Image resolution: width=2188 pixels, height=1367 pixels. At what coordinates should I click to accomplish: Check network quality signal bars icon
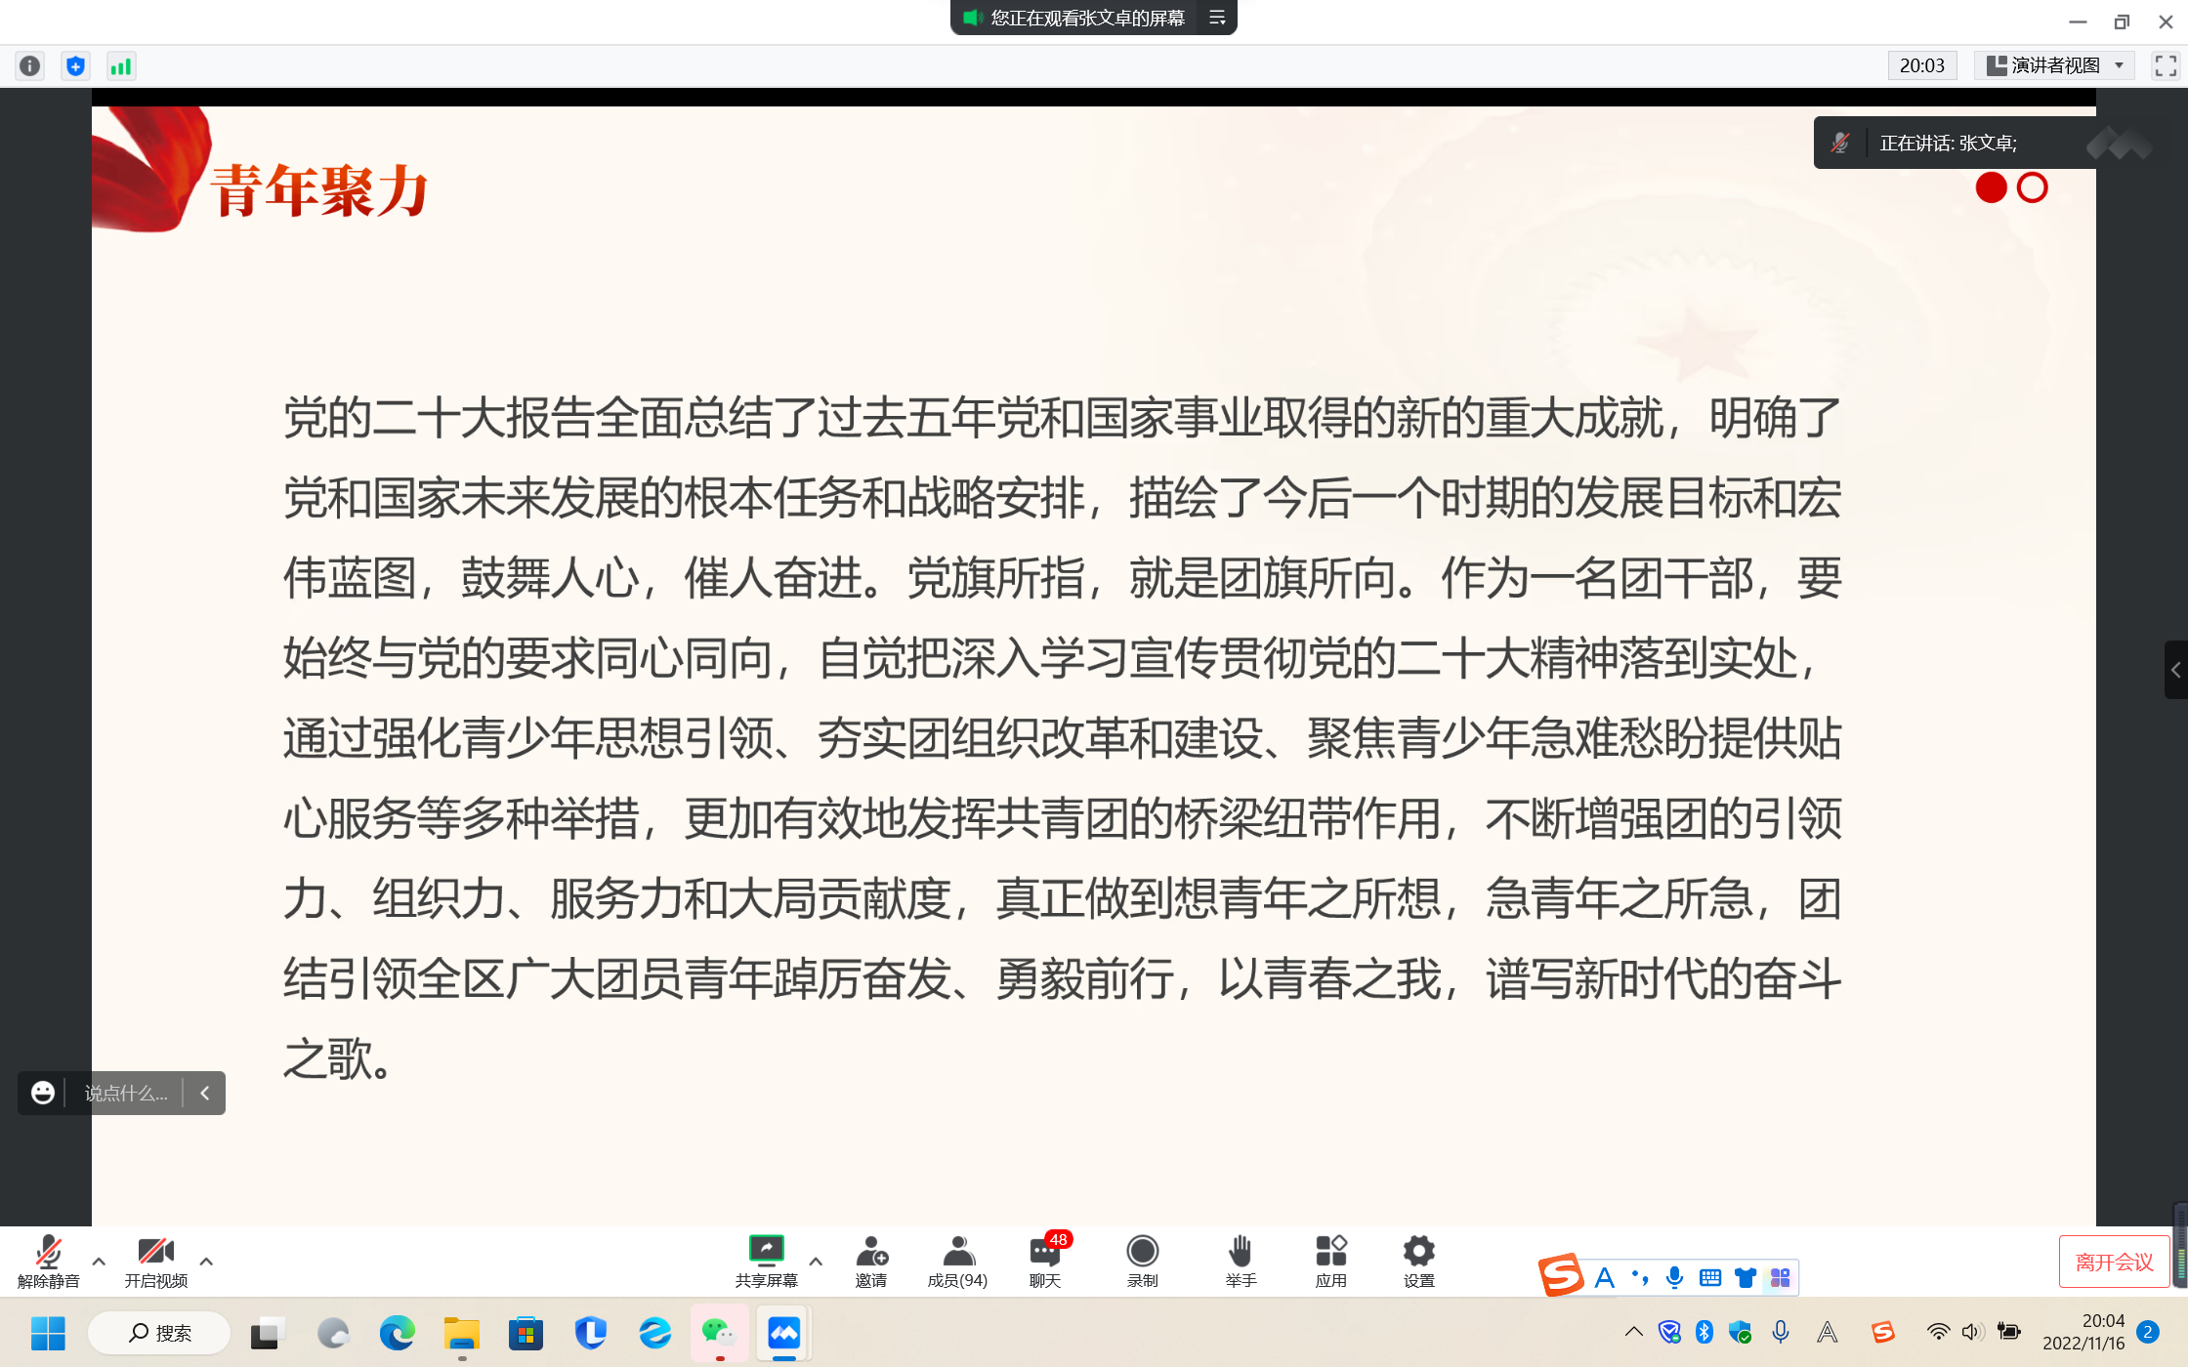click(120, 65)
